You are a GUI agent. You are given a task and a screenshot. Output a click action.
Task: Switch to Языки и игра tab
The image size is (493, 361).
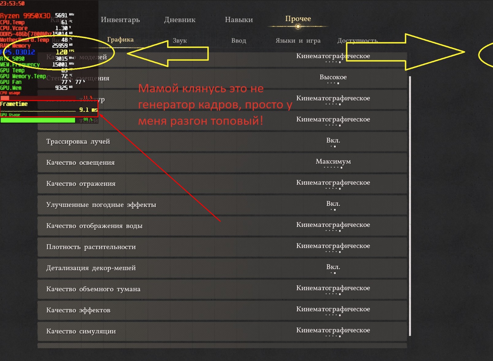[298, 40]
